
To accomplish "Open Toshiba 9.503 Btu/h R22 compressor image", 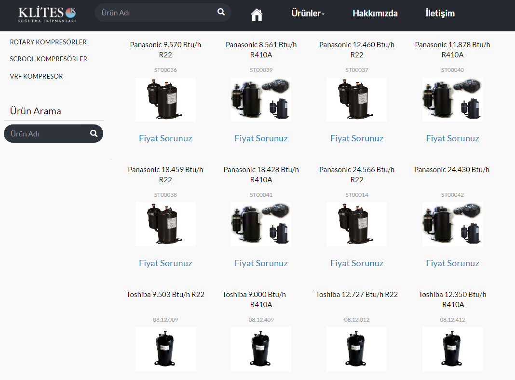I will [x=165, y=349].
